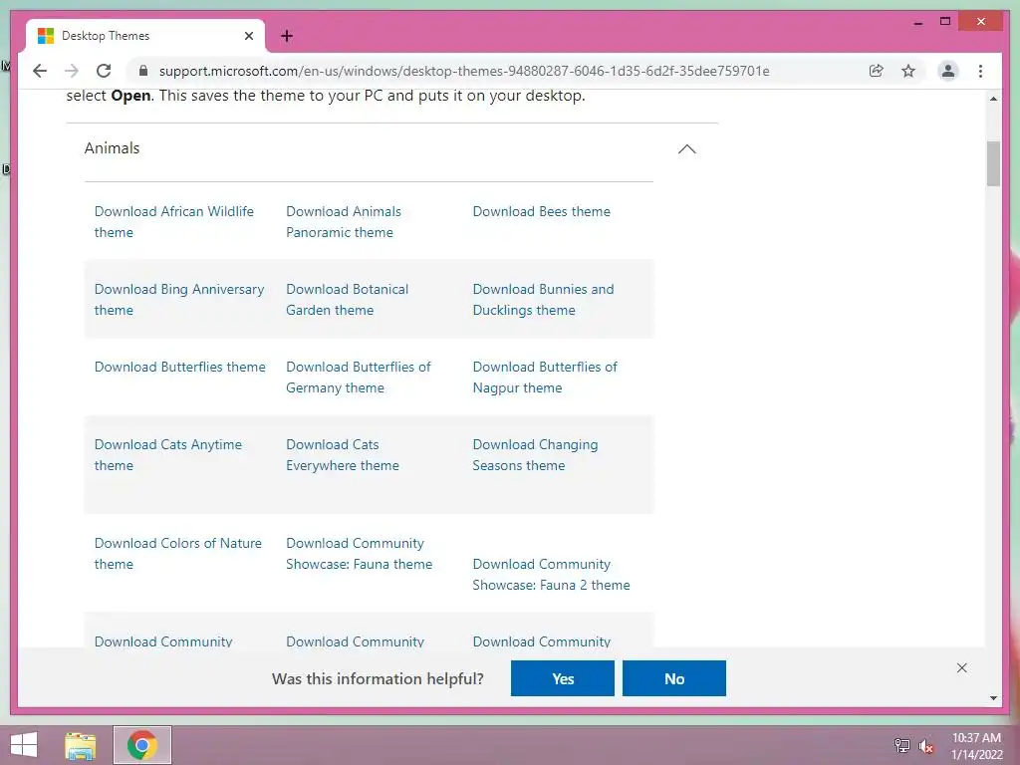Screen dimensions: 1020x765
Task: Close the Desktop Themes tab
Action: tap(248, 36)
